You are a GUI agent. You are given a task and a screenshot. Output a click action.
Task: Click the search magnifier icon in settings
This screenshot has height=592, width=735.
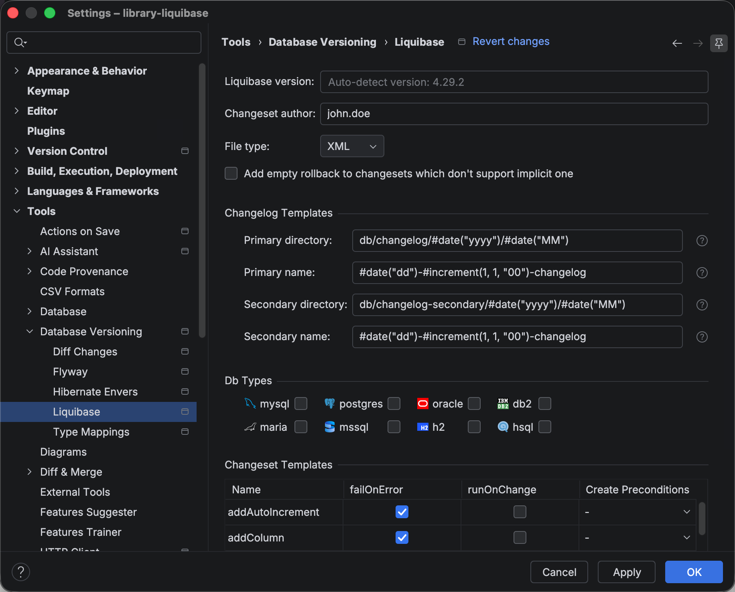point(20,42)
